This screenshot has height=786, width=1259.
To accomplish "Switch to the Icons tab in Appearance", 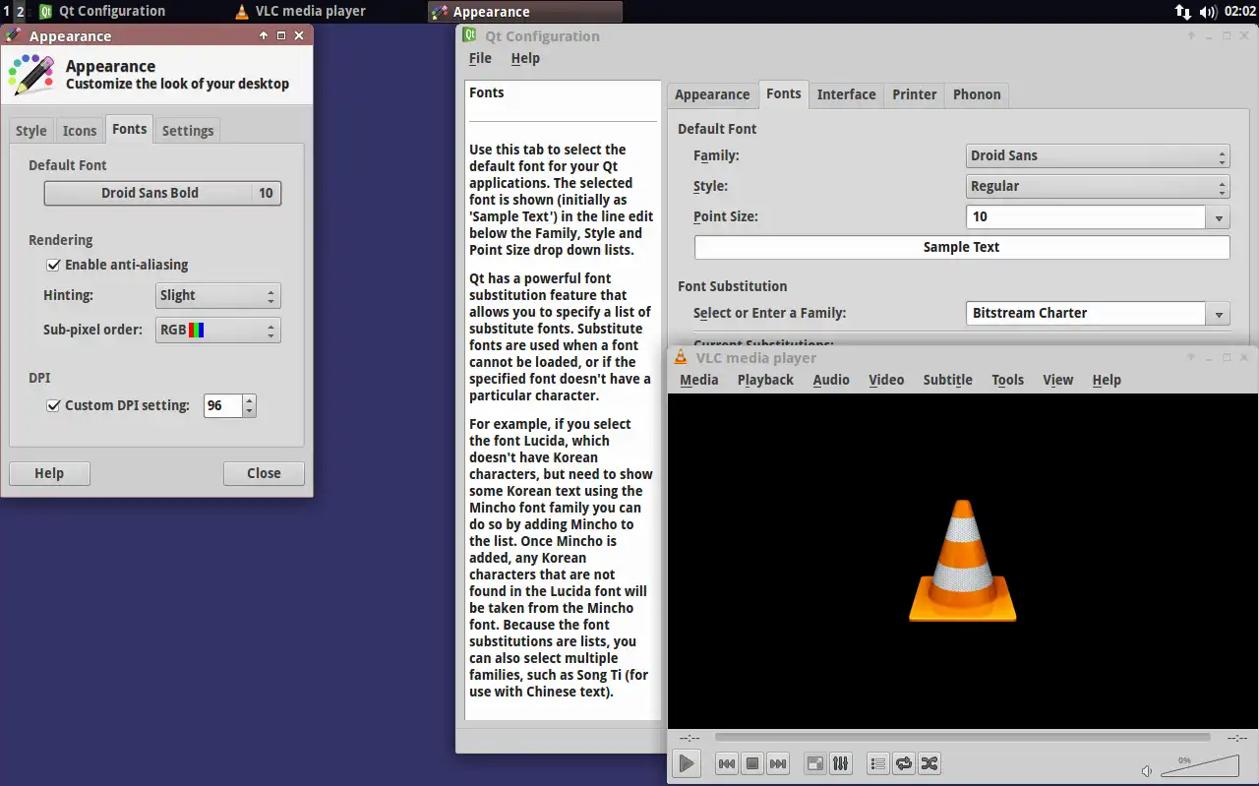I will [80, 131].
